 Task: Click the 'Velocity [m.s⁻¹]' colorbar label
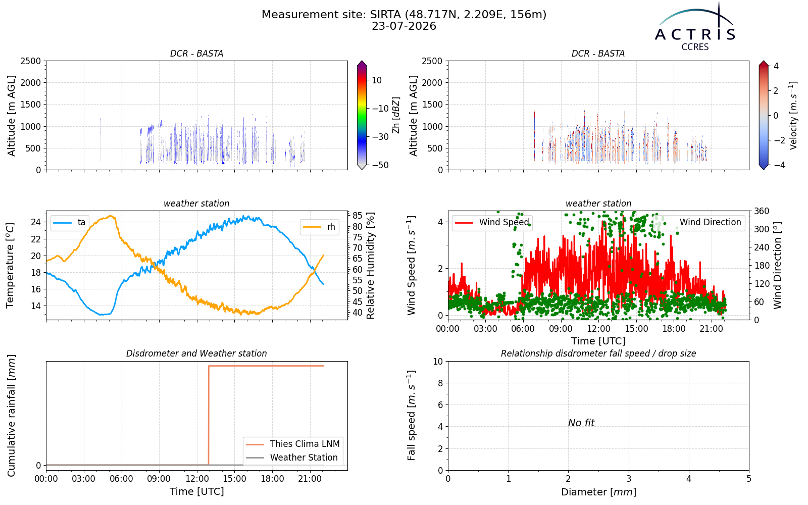pos(793,115)
